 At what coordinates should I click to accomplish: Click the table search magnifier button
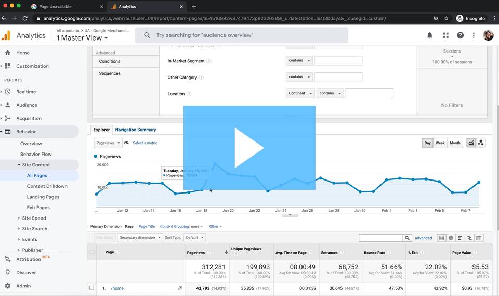407,238
